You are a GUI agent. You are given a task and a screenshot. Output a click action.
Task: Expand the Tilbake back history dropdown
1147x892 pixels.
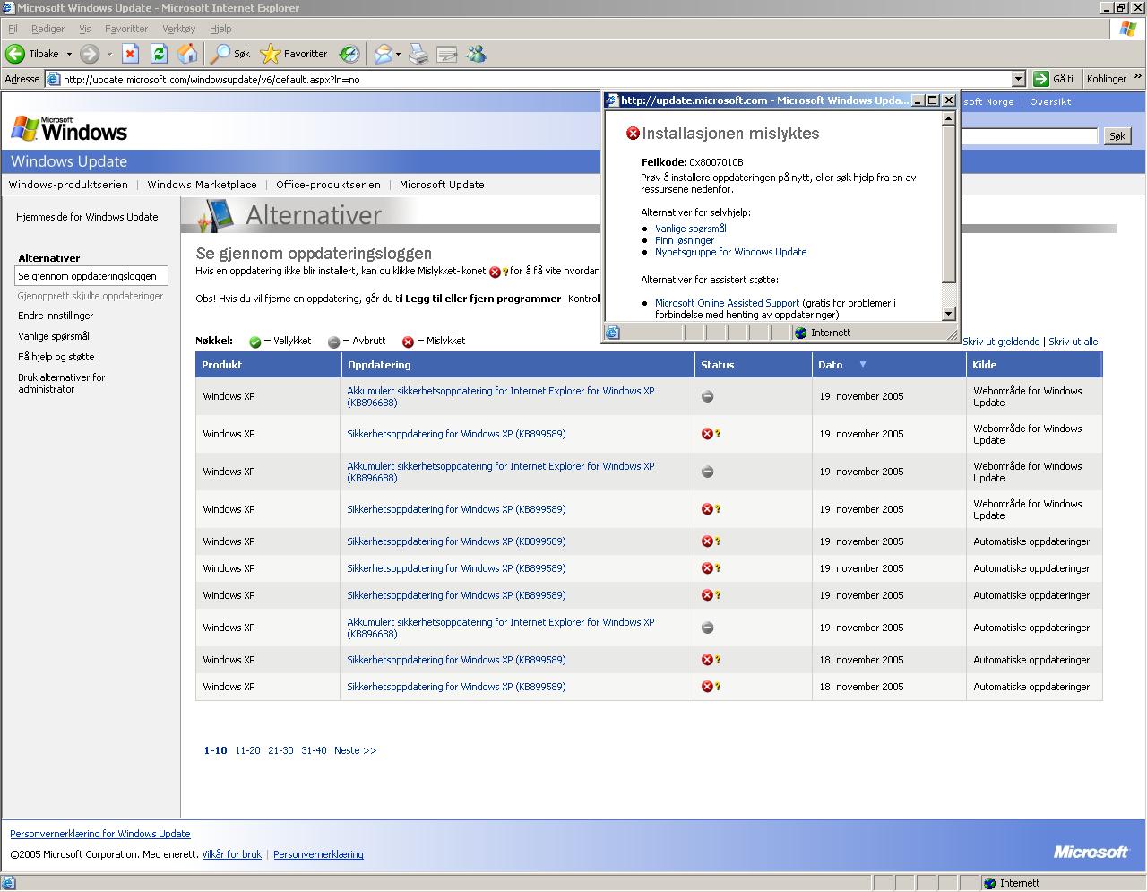click(x=69, y=54)
